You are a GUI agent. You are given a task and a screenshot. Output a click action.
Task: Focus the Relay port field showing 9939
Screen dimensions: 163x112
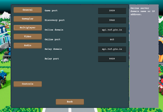click(x=112, y=59)
